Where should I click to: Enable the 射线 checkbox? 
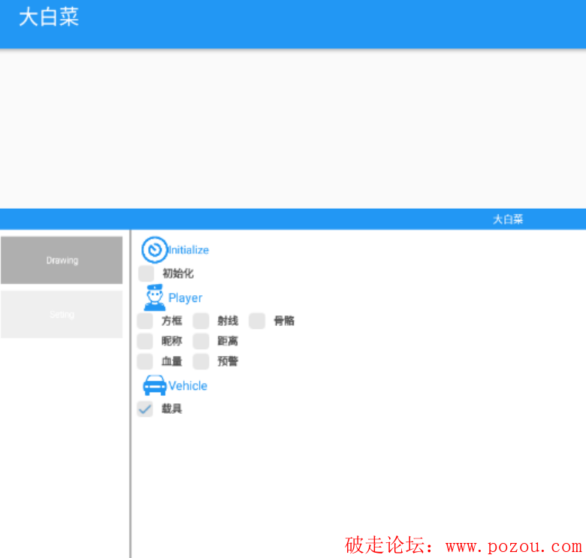[x=201, y=321]
